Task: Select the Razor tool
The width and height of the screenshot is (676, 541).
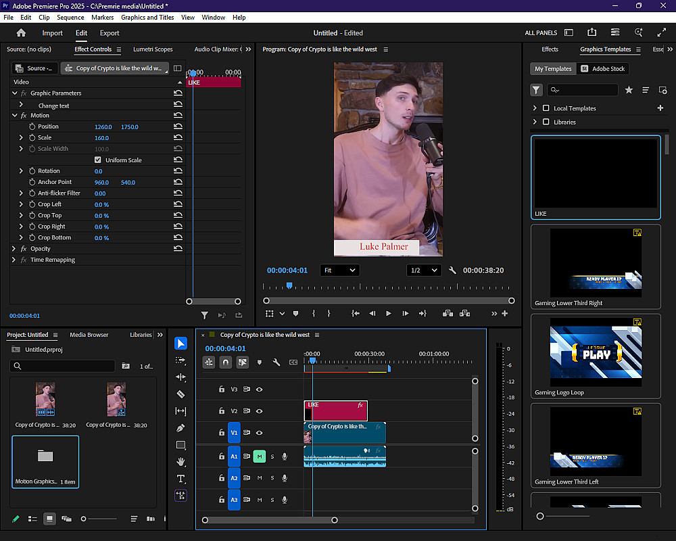Action: (x=180, y=394)
